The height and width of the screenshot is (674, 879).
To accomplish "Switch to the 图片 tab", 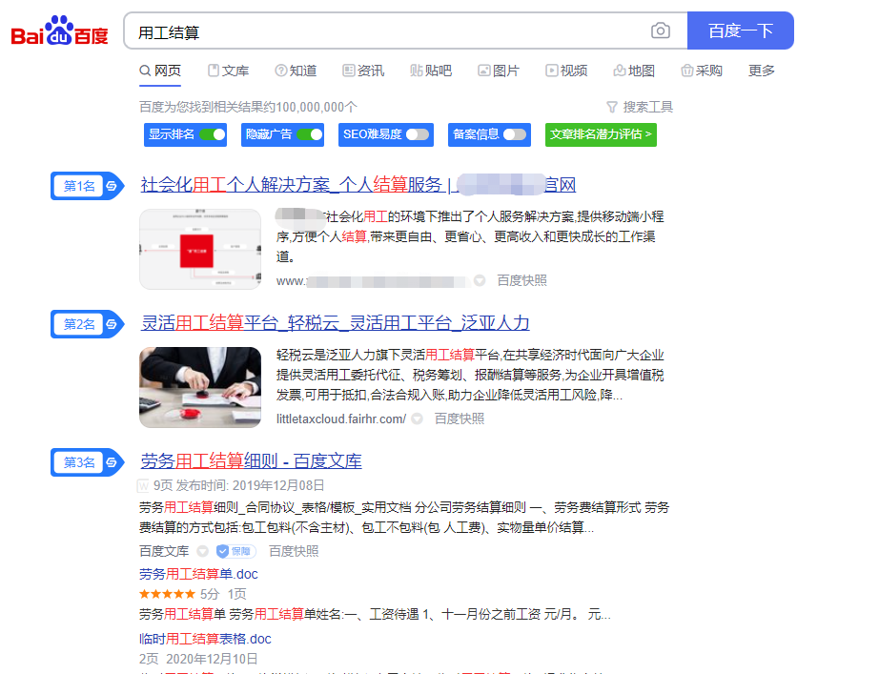I will tap(499, 71).
